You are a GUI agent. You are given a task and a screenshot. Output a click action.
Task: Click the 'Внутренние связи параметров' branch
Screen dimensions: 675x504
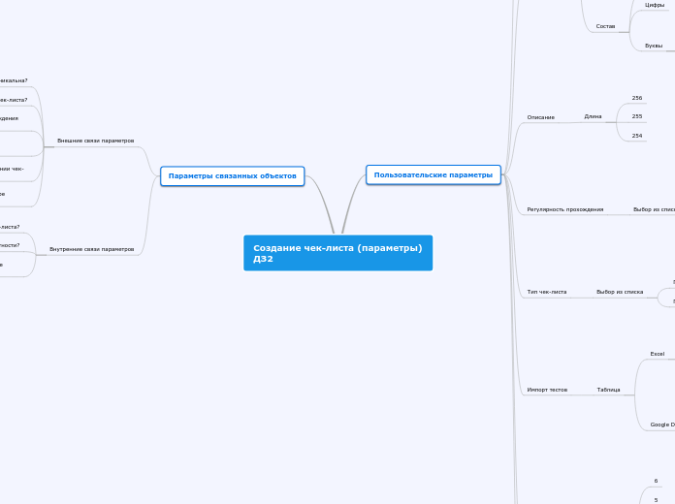coord(92,249)
